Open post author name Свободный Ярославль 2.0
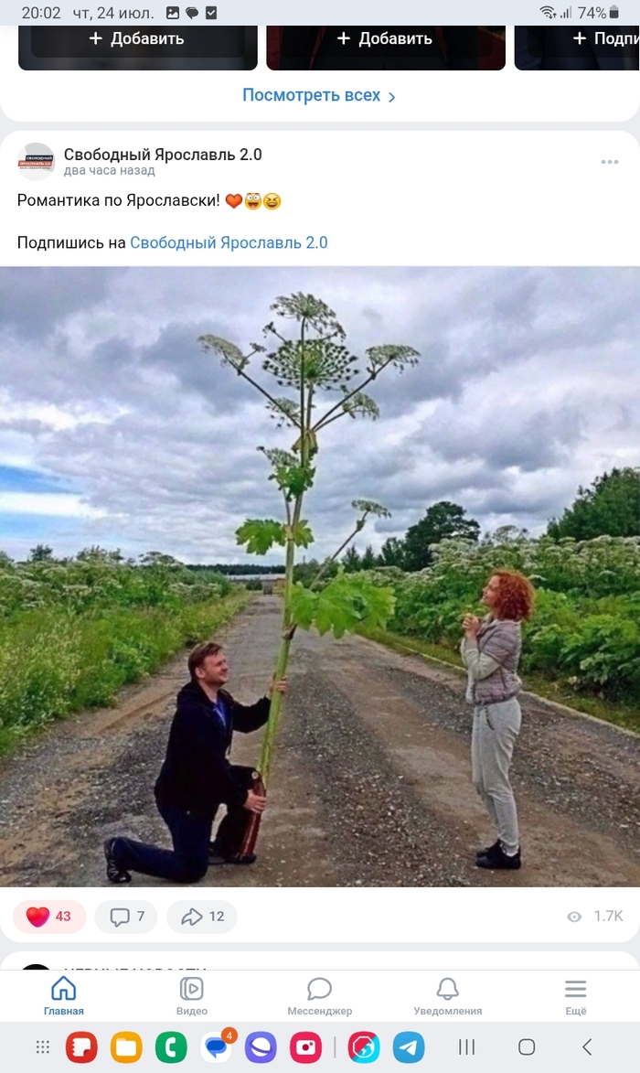The width and height of the screenshot is (640, 1073). click(163, 155)
